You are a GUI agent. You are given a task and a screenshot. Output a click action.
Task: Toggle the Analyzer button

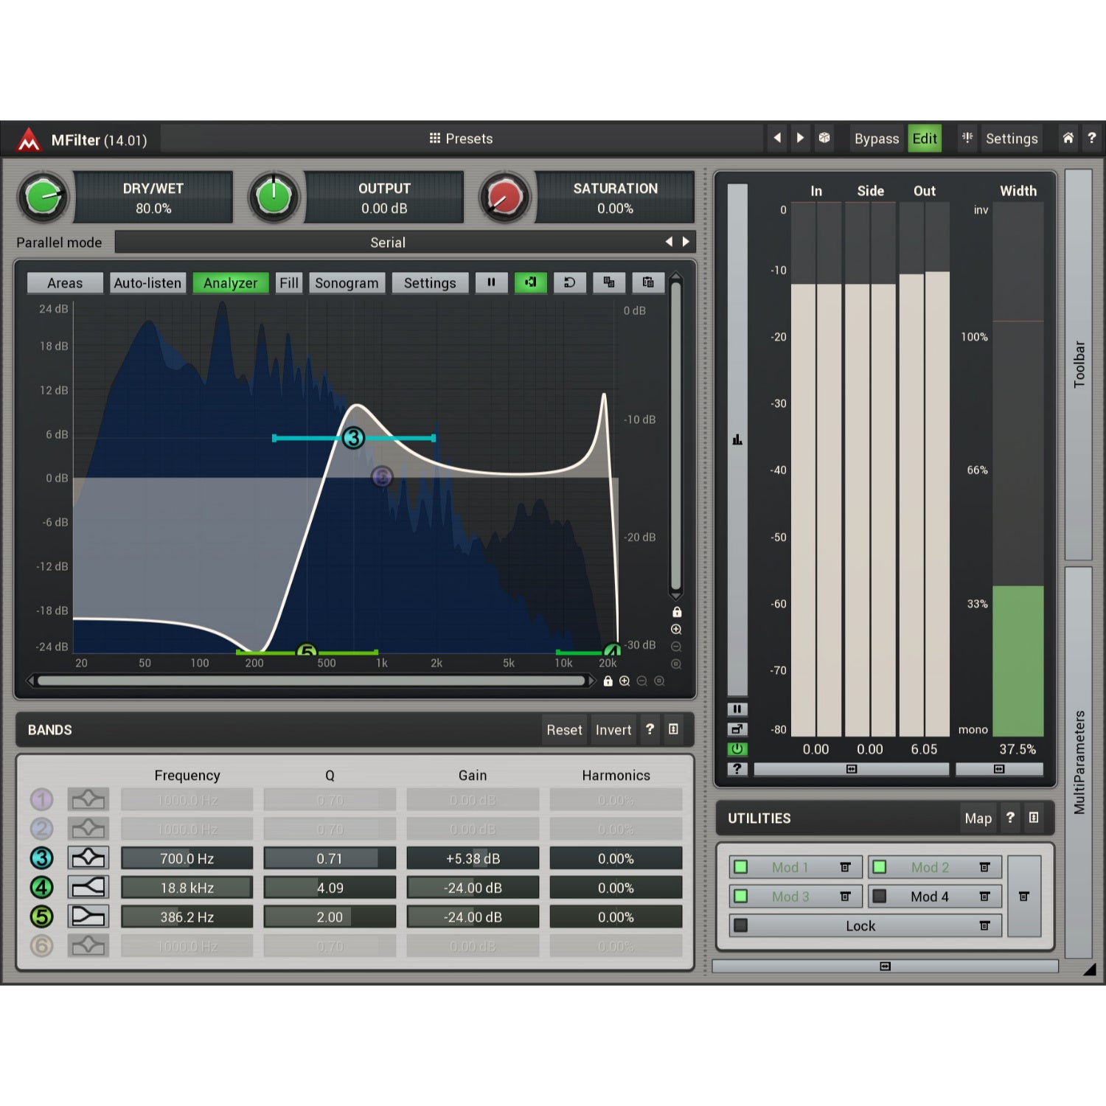(x=230, y=283)
